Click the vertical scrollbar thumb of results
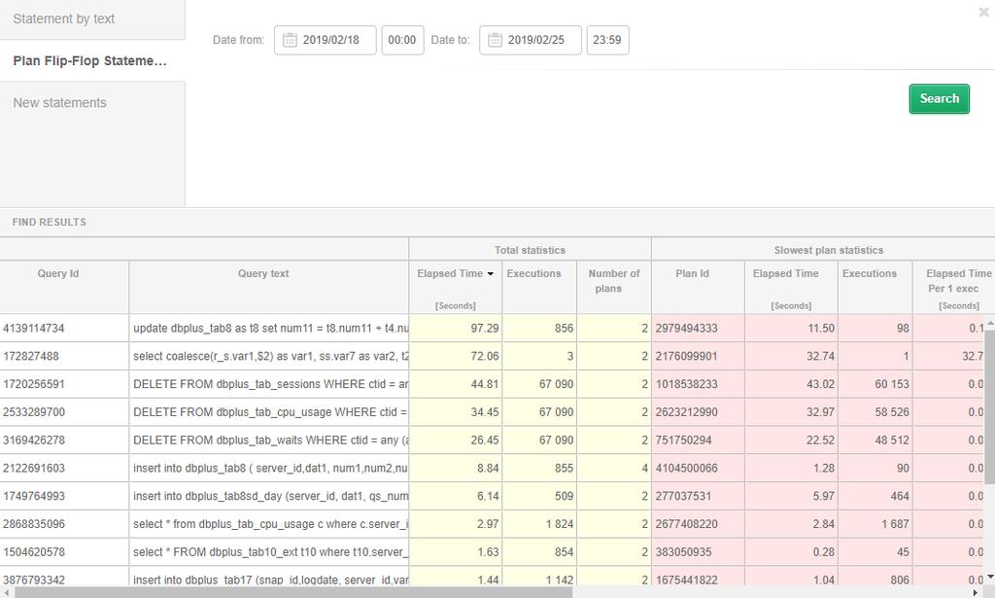 pos(989,406)
